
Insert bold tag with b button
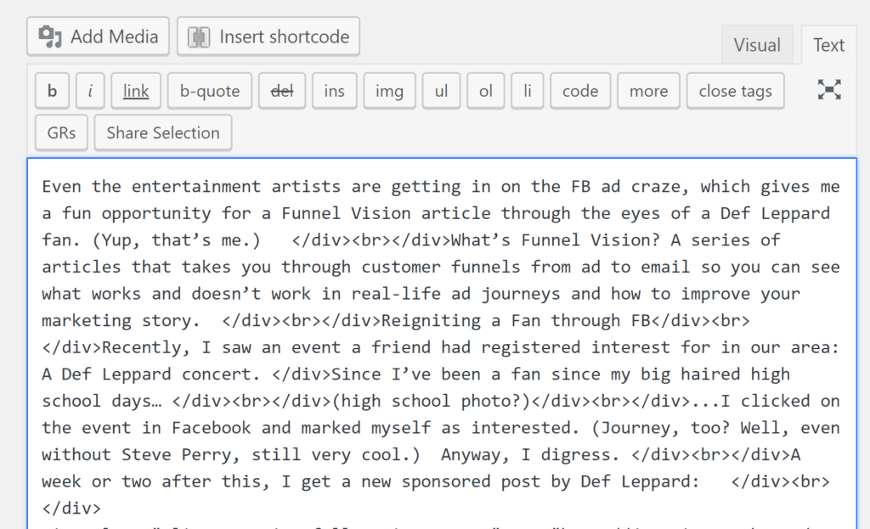(x=53, y=91)
